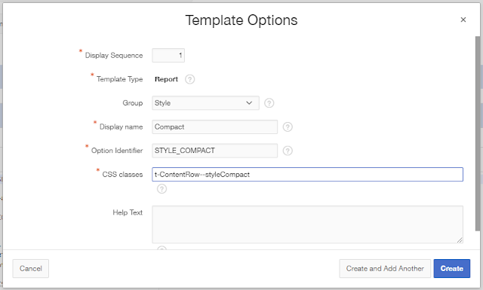
Task: Click the Group label
Action: (x=133, y=103)
